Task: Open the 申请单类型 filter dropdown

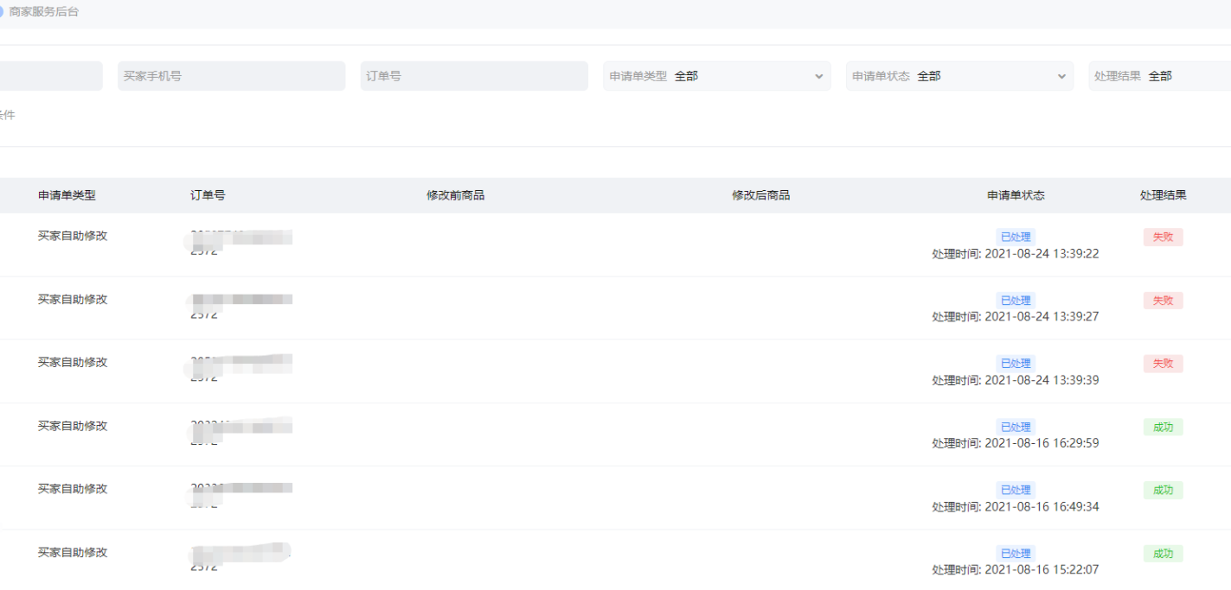Action: point(716,76)
